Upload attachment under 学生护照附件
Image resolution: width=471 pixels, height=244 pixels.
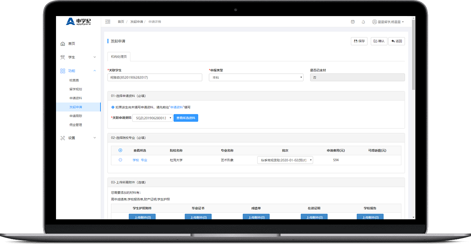point(143,217)
